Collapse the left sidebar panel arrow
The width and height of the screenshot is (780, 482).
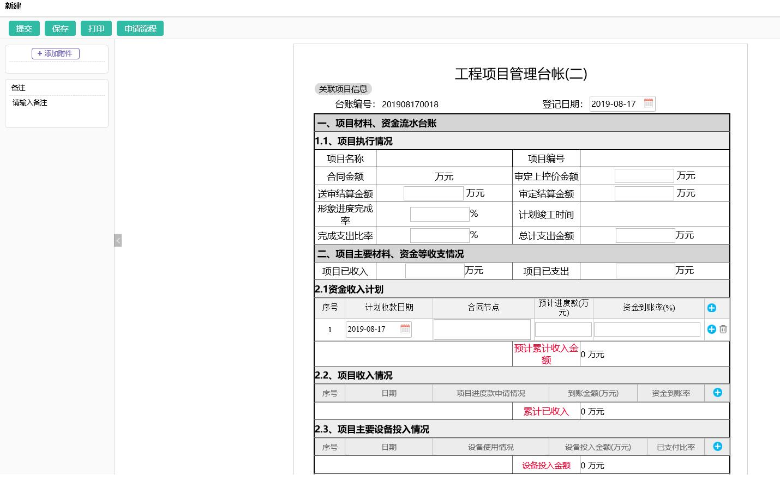(118, 240)
